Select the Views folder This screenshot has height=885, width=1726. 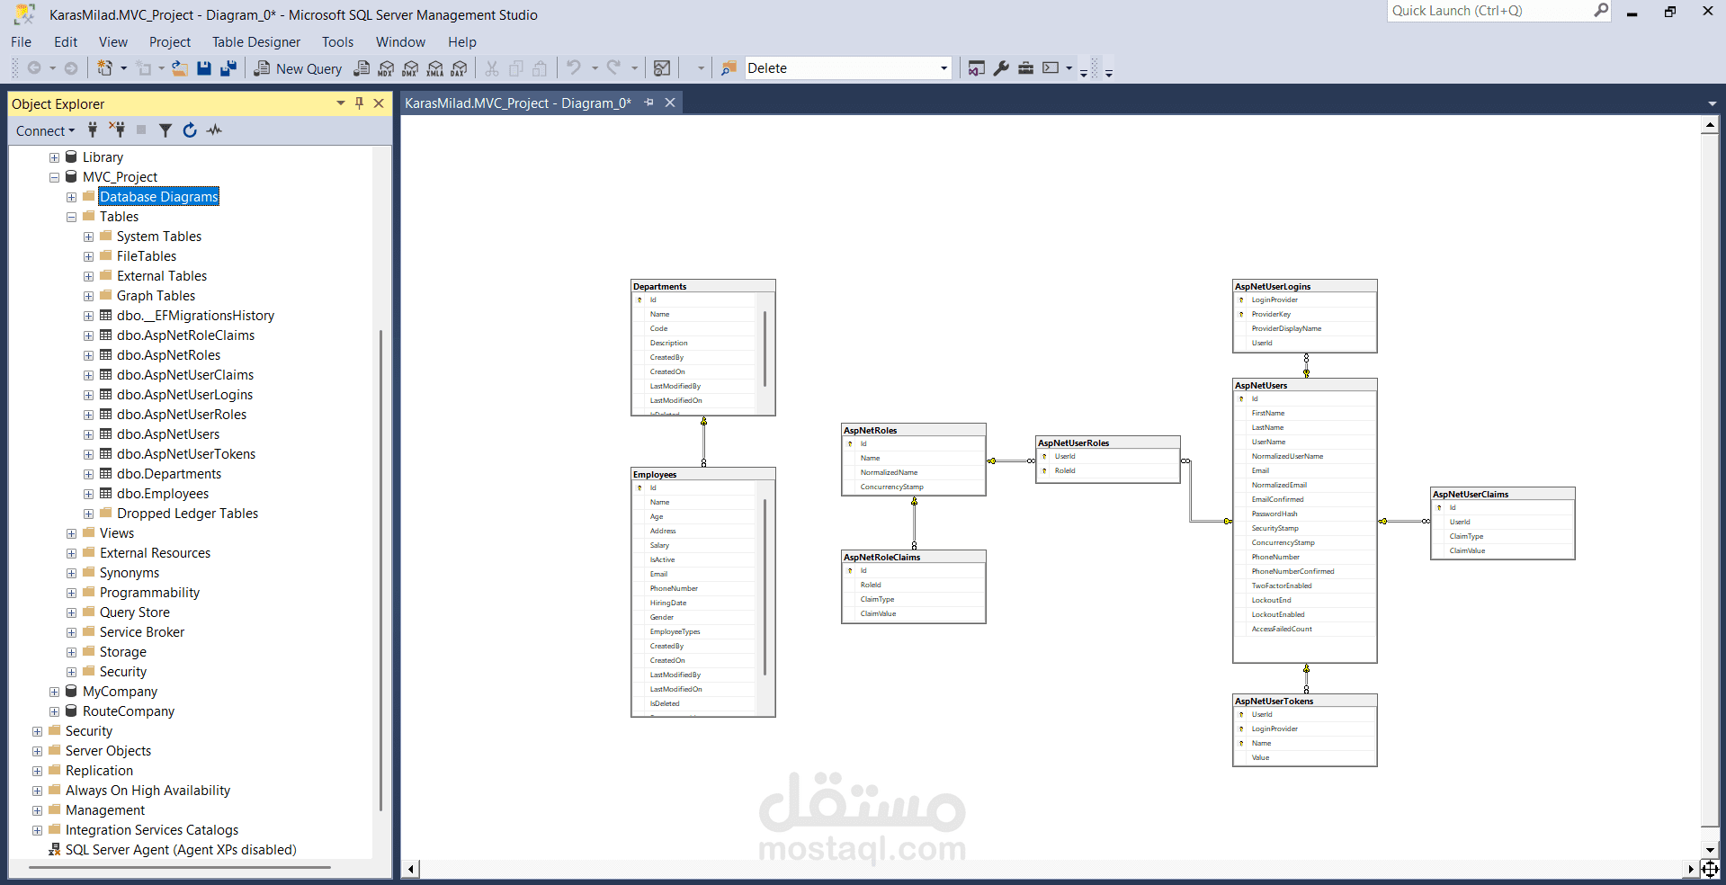pyautogui.click(x=117, y=533)
